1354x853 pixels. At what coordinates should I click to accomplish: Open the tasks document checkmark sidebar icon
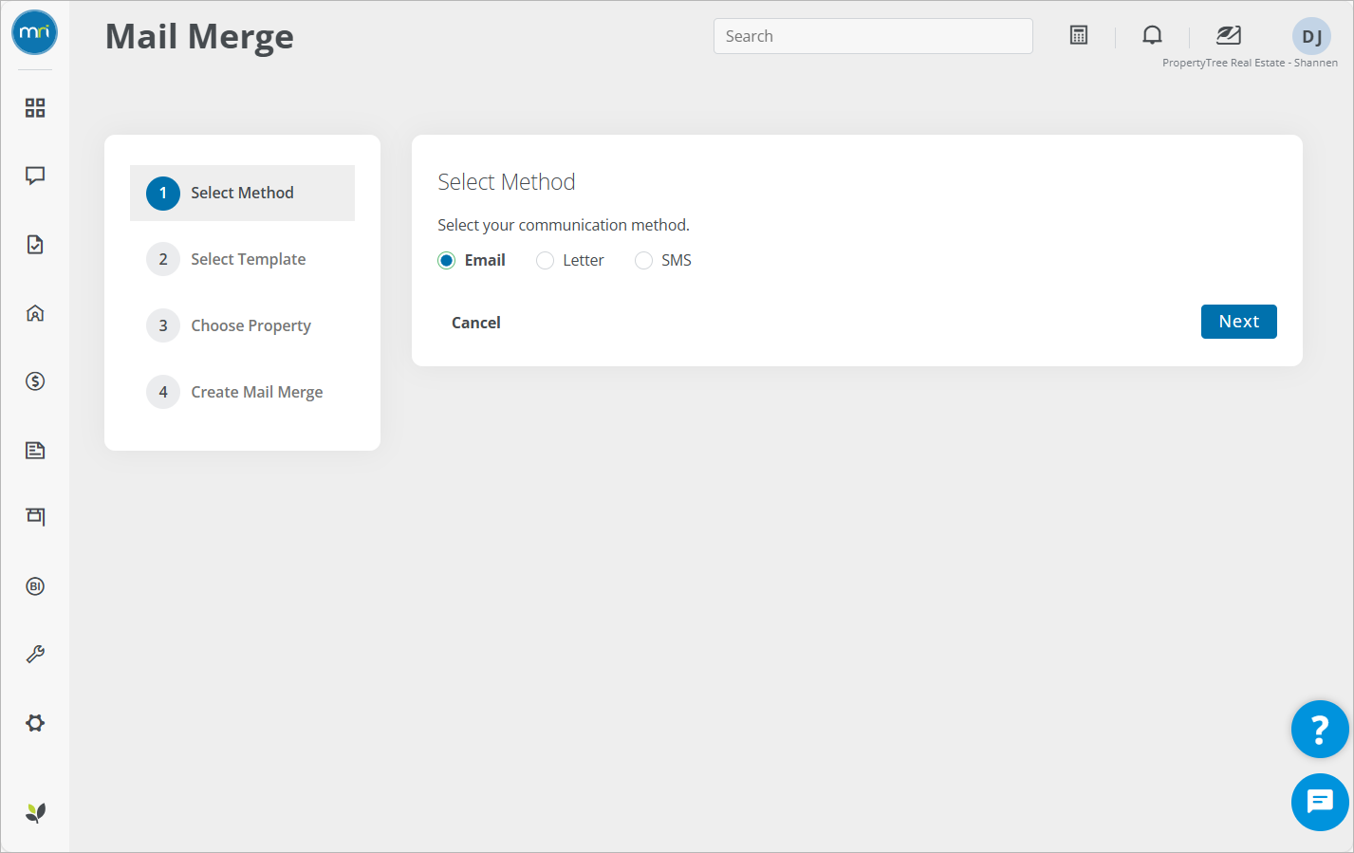35,245
